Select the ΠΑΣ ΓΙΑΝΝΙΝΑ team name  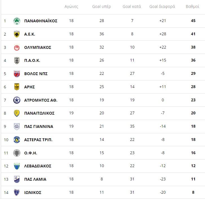coord(39,126)
